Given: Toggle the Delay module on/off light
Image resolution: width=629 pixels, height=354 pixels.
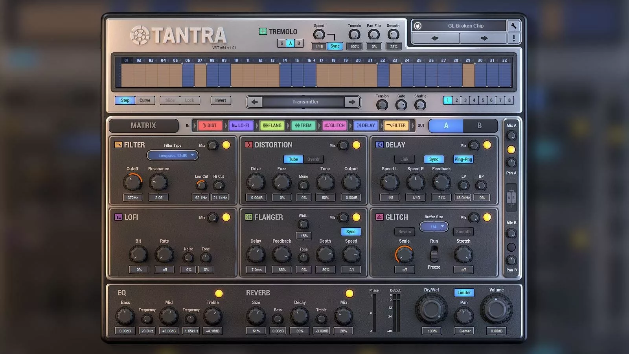Looking at the screenshot, I should pyautogui.click(x=487, y=145).
